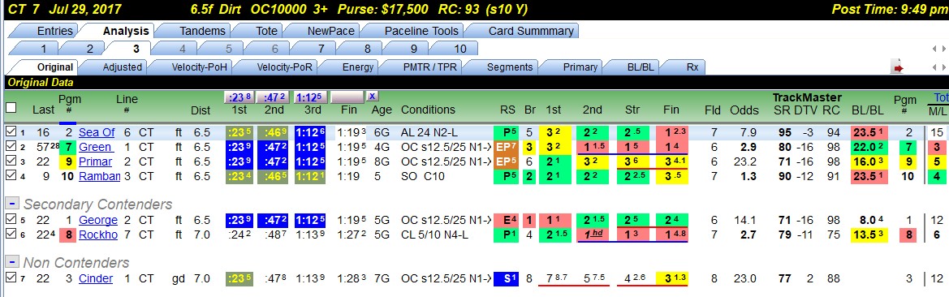The height and width of the screenshot is (297, 949).
Task: Toggle the select-all checkbox in header
Action: [11, 108]
